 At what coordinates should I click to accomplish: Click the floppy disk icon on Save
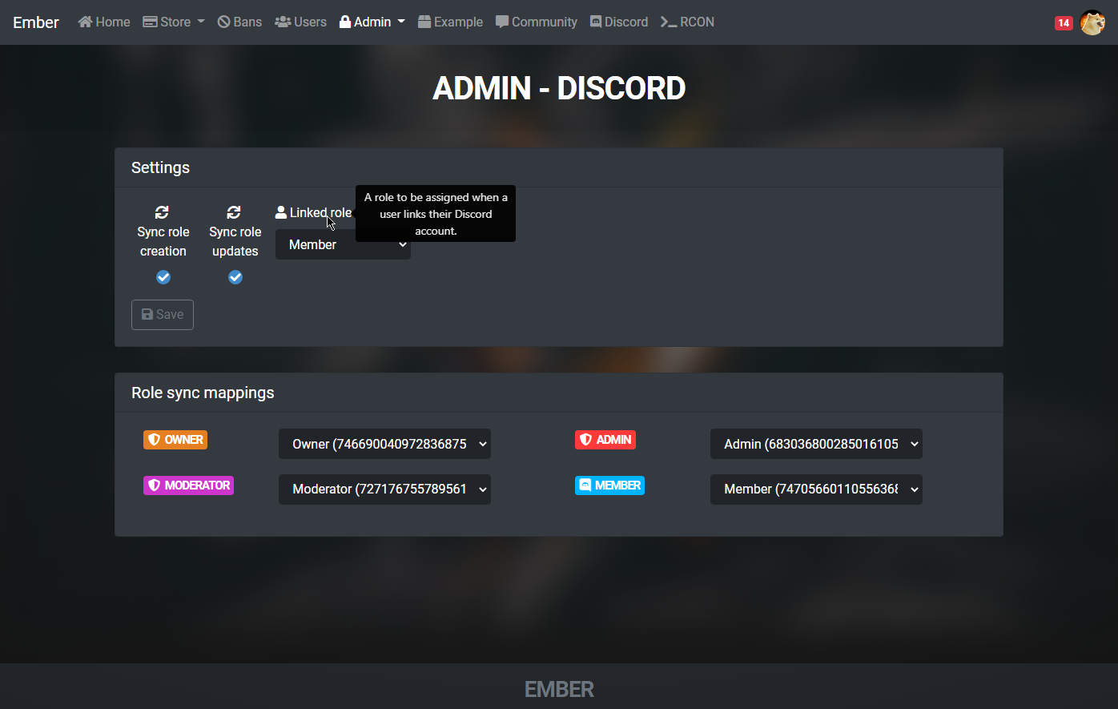(x=147, y=314)
